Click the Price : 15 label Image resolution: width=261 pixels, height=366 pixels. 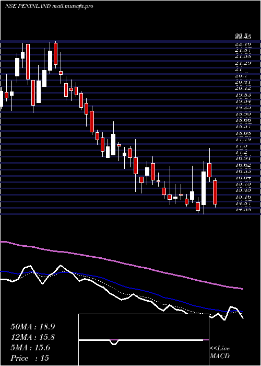pyautogui.click(x=30, y=358)
